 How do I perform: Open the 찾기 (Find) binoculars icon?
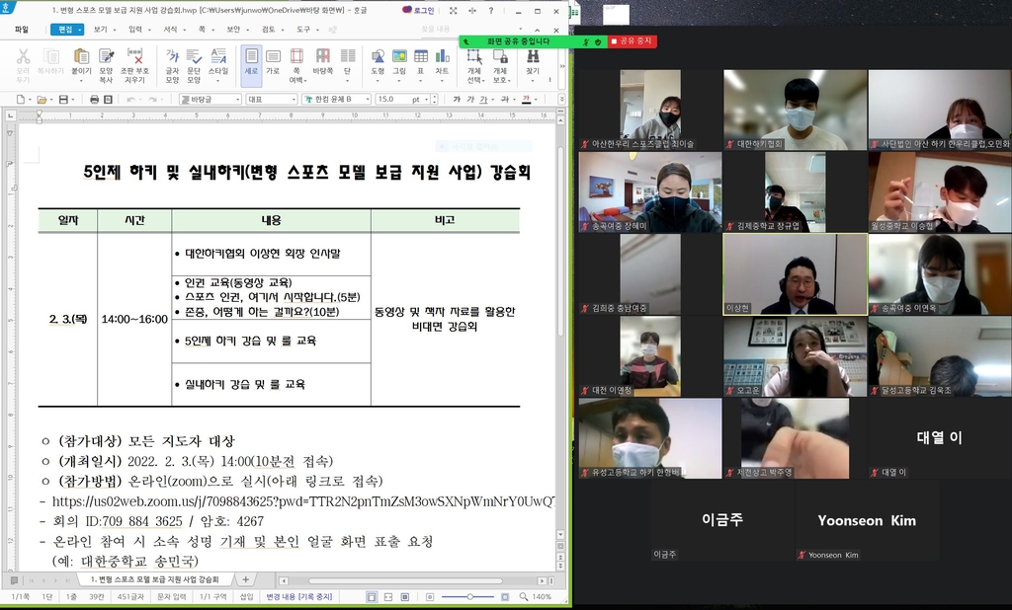533,61
